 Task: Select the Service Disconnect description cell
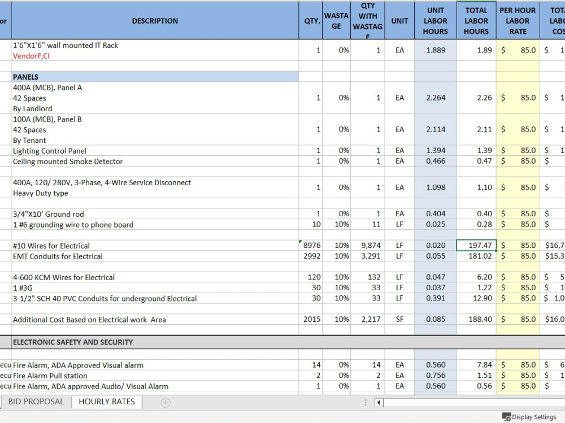(155, 187)
